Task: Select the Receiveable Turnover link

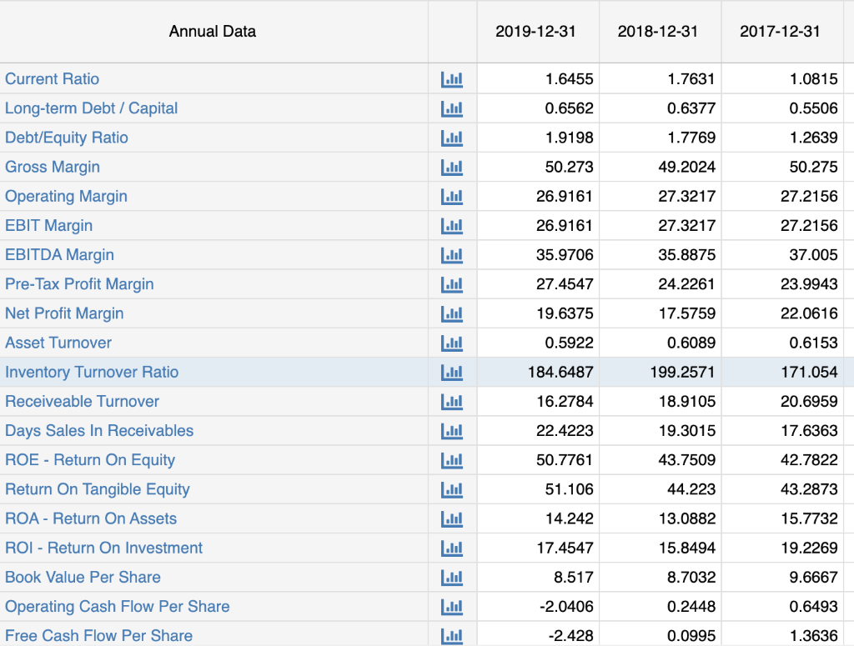Action: coord(82,401)
